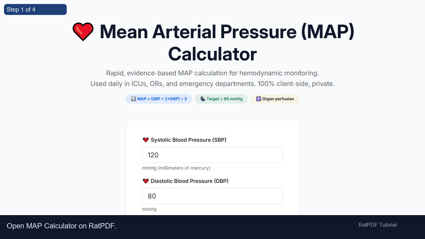Click the stethoscope icon in the Target badge
Viewport: 425px width, 239px height.
[x=203, y=99]
